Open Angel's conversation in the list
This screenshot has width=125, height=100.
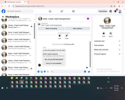[17, 54]
